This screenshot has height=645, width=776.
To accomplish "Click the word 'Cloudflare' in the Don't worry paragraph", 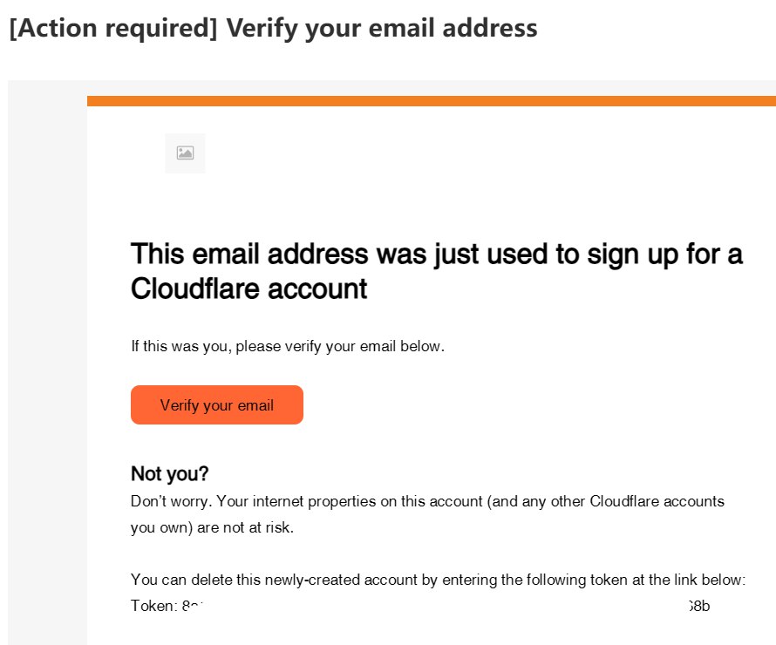I will [x=623, y=501].
